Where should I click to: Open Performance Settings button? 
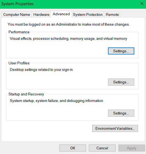tap(121, 51)
